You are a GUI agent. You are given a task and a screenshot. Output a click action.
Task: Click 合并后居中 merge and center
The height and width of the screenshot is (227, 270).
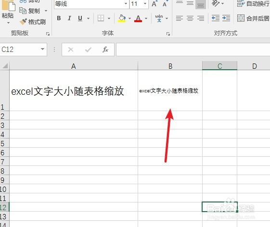[253, 18]
